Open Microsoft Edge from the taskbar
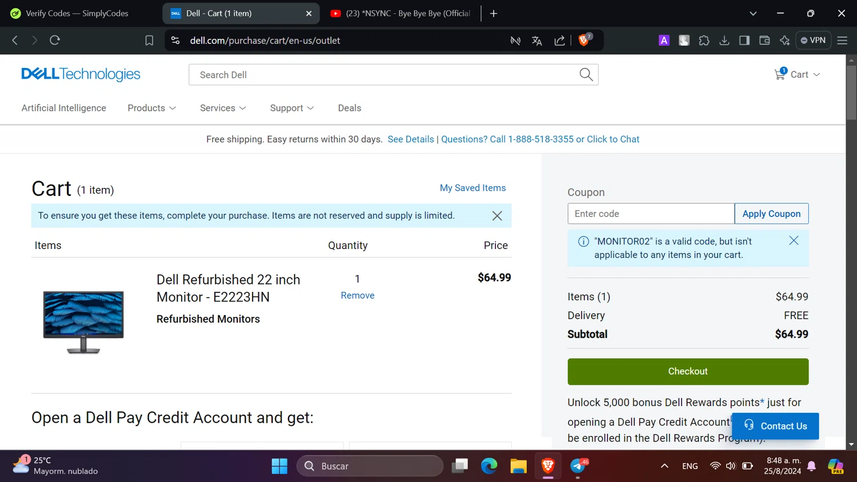This screenshot has height=482, width=857. (x=489, y=466)
